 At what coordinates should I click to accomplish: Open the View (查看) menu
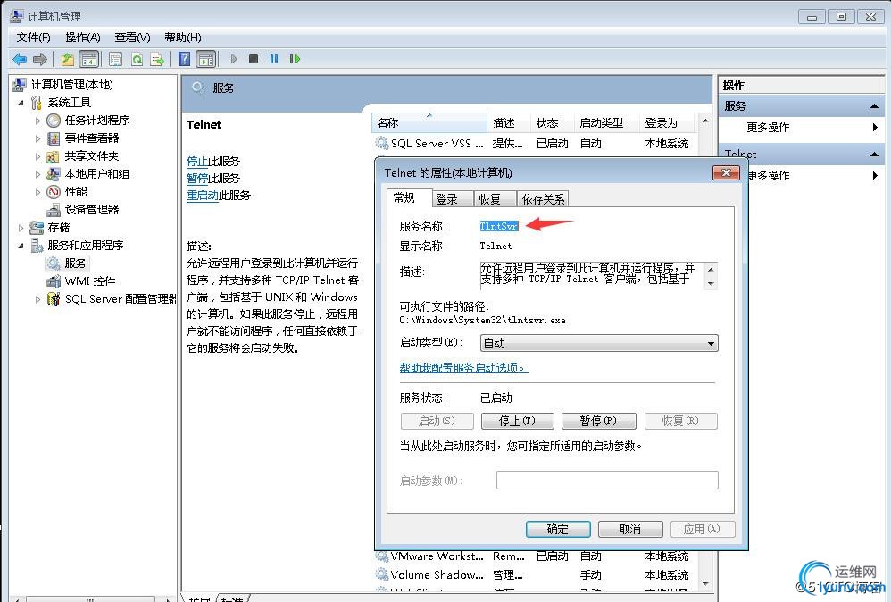click(132, 38)
